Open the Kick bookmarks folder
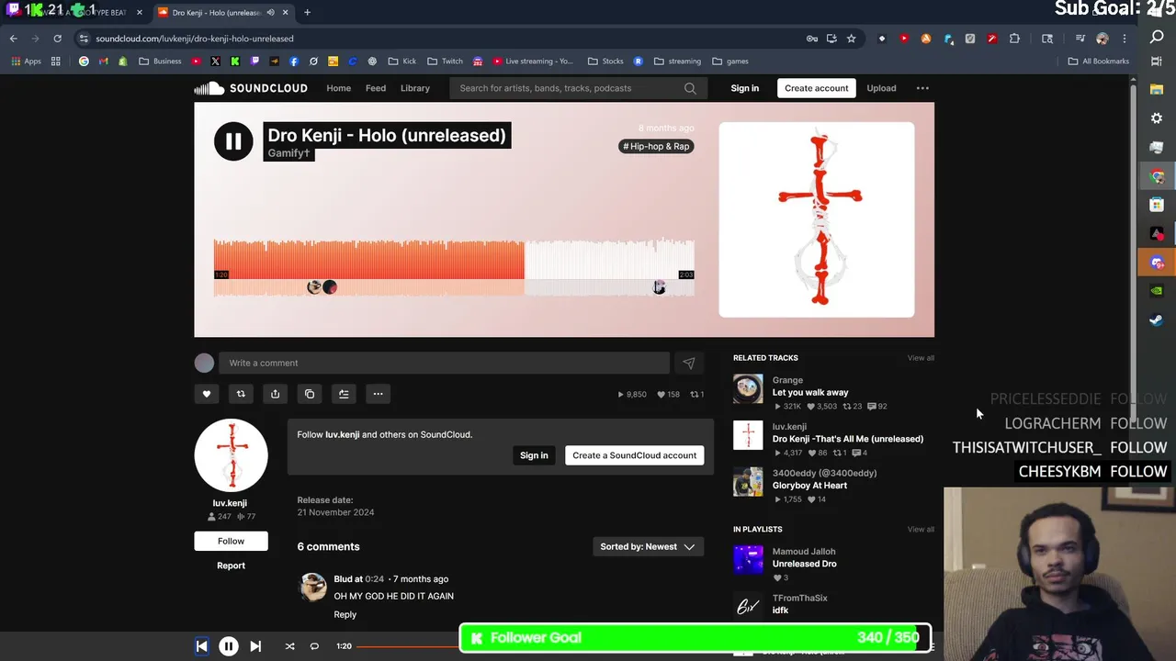The image size is (1176, 661). (x=401, y=62)
